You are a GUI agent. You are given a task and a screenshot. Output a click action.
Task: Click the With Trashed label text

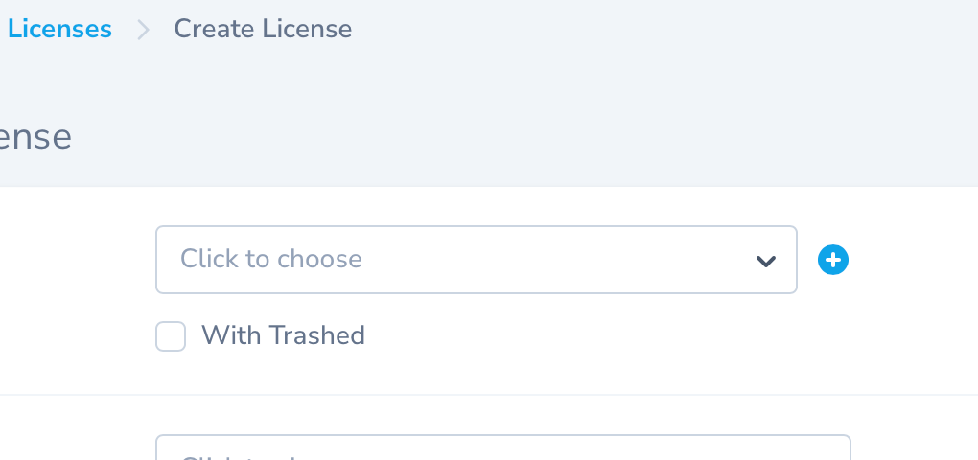point(283,335)
